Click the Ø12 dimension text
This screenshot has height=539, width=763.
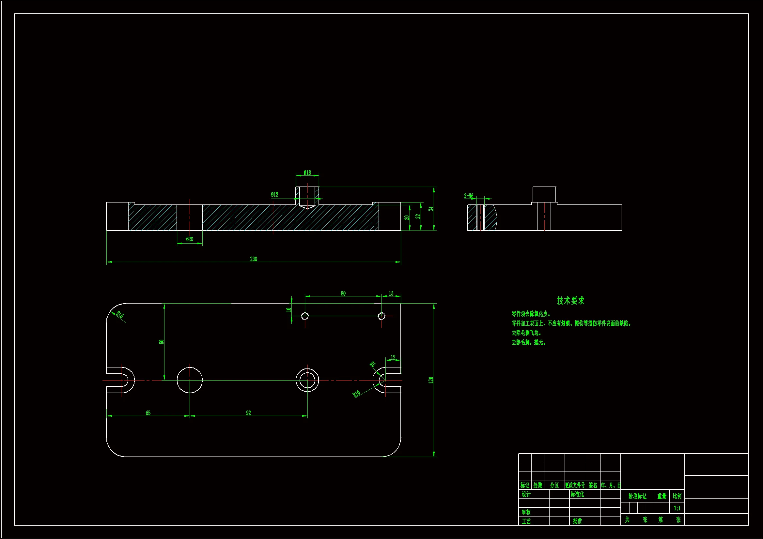[274, 195]
